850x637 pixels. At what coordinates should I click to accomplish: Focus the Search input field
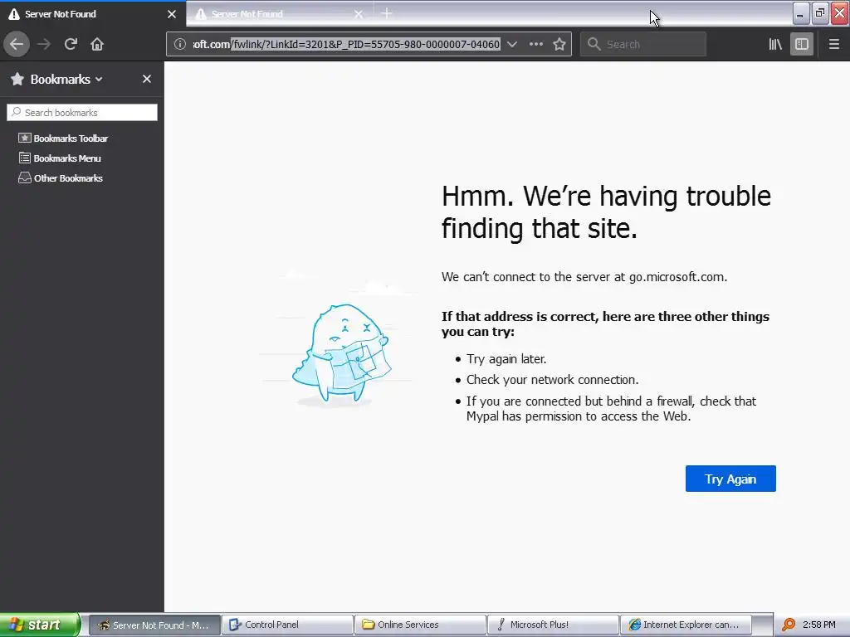coord(643,45)
